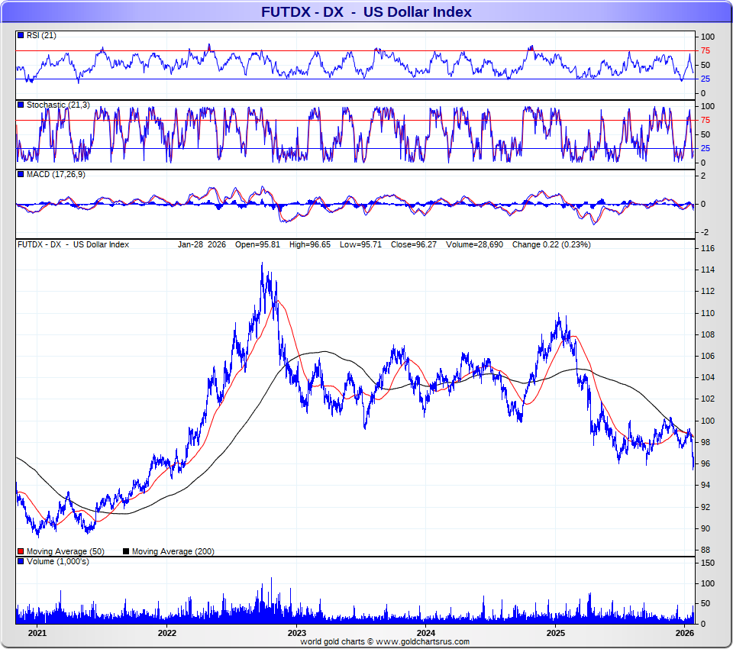Click the 88 price axis label
Viewport: 733px width, 649px height.
point(706,551)
